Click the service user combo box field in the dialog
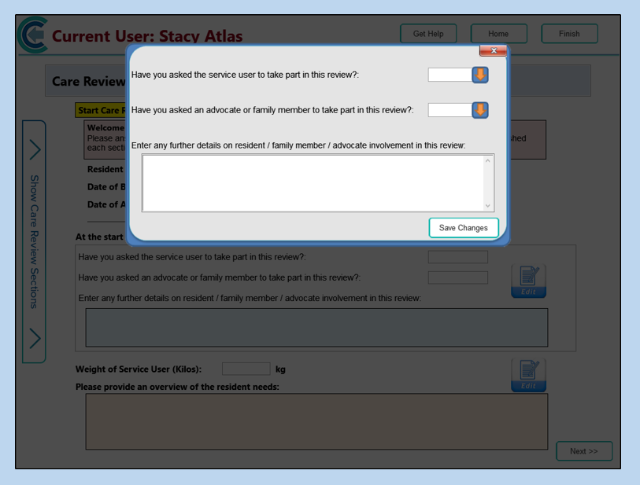 click(449, 75)
